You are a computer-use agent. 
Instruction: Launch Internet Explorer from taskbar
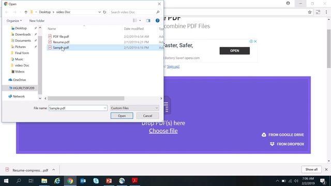tap(57, 181)
